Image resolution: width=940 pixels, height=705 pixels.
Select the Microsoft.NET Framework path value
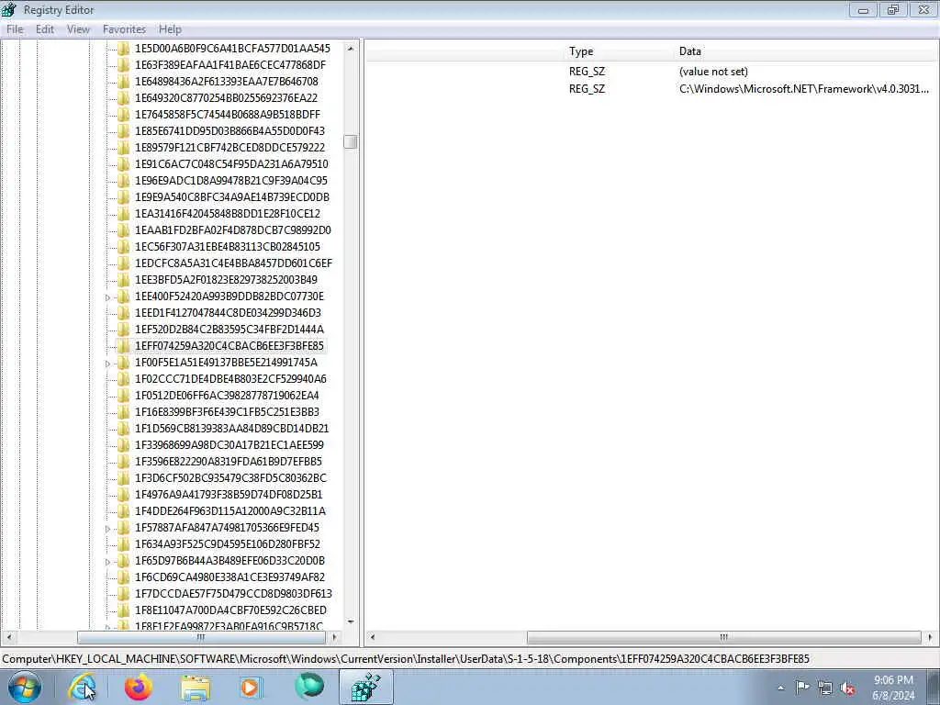804,89
